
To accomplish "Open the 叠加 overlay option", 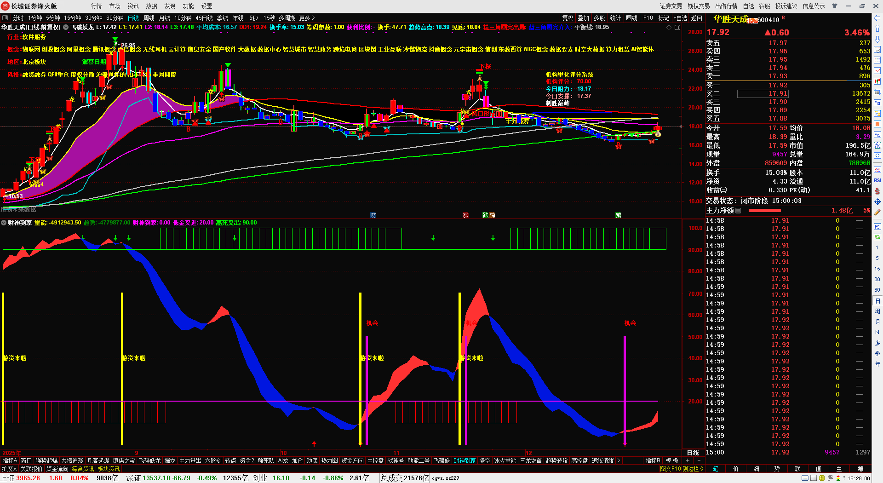I will 584,18.
